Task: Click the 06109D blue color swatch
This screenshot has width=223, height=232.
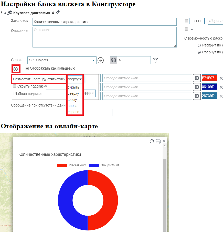Action: pos(209,87)
